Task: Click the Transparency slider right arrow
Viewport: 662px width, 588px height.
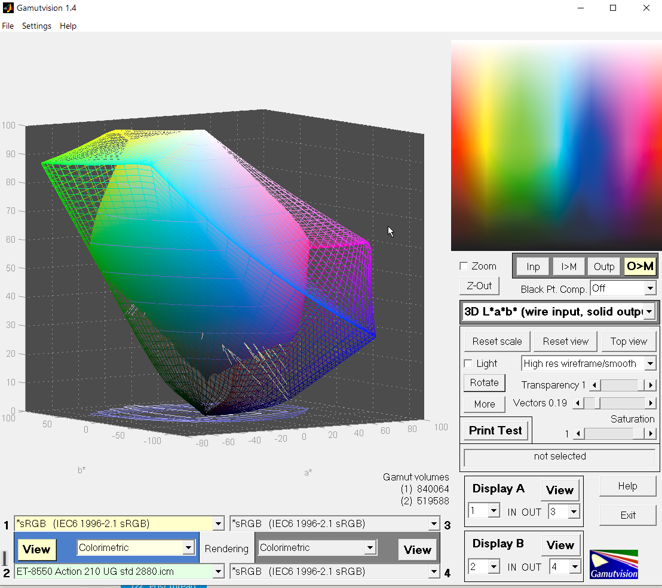Action: click(x=651, y=385)
